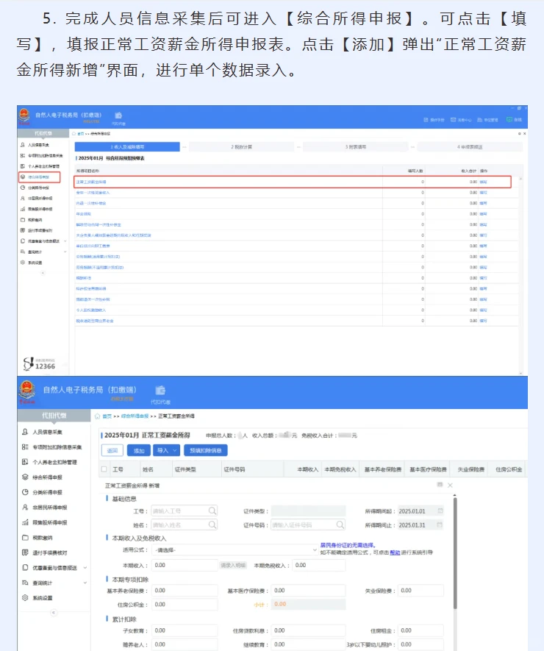This screenshot has height=651, width=544.
Task: Click 税款缴纳 folder icon on 正常工资薪金所得 page
Action: [25, 538]
